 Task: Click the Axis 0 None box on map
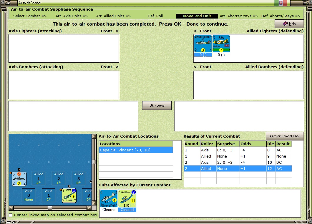point(29,195)
